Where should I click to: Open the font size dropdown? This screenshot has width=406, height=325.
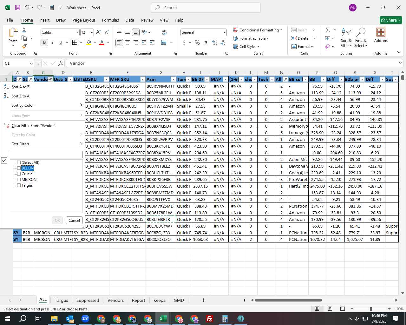92,32
